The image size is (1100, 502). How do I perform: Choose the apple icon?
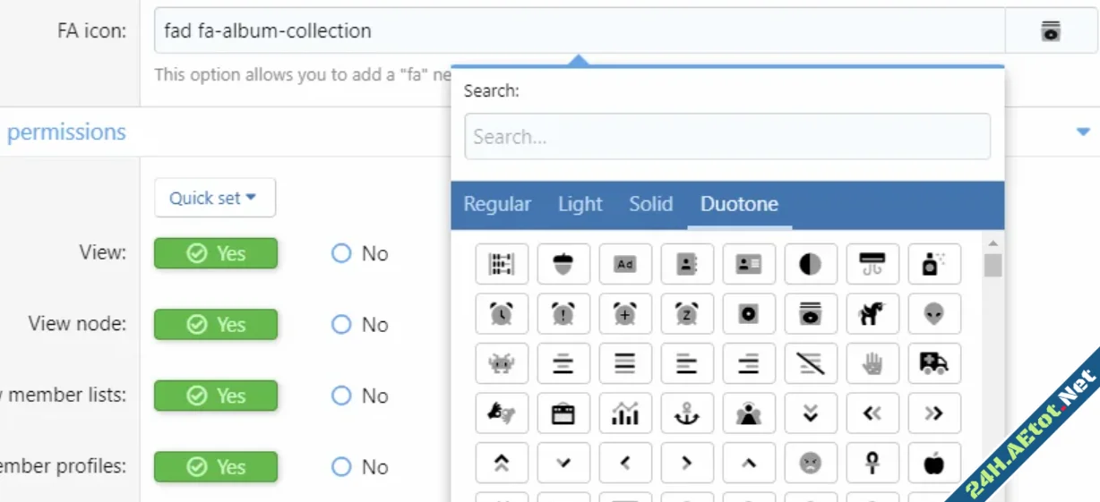tap(934, 463)
